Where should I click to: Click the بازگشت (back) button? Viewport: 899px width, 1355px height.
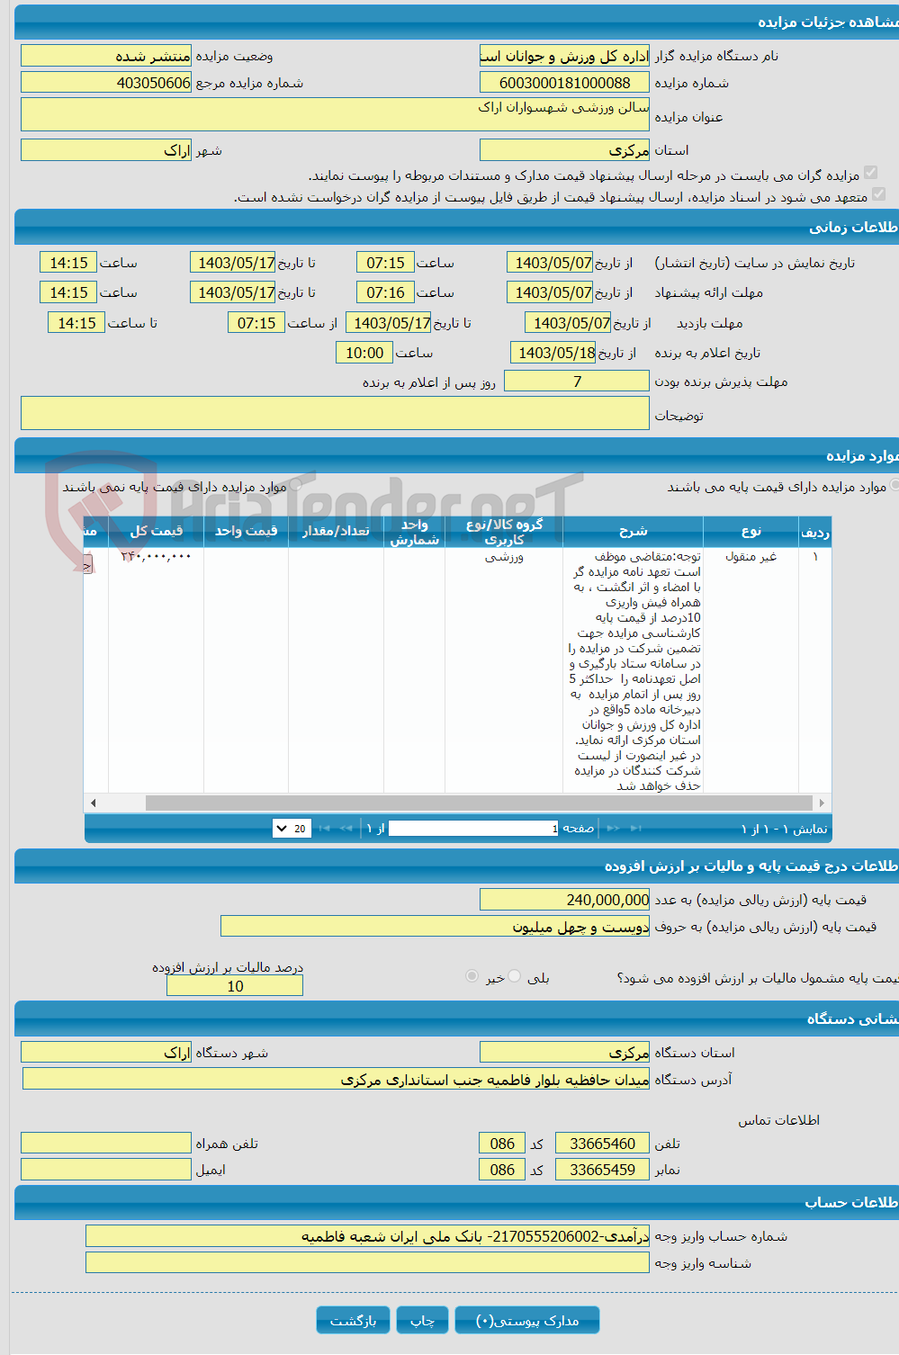pos(353,1320)
